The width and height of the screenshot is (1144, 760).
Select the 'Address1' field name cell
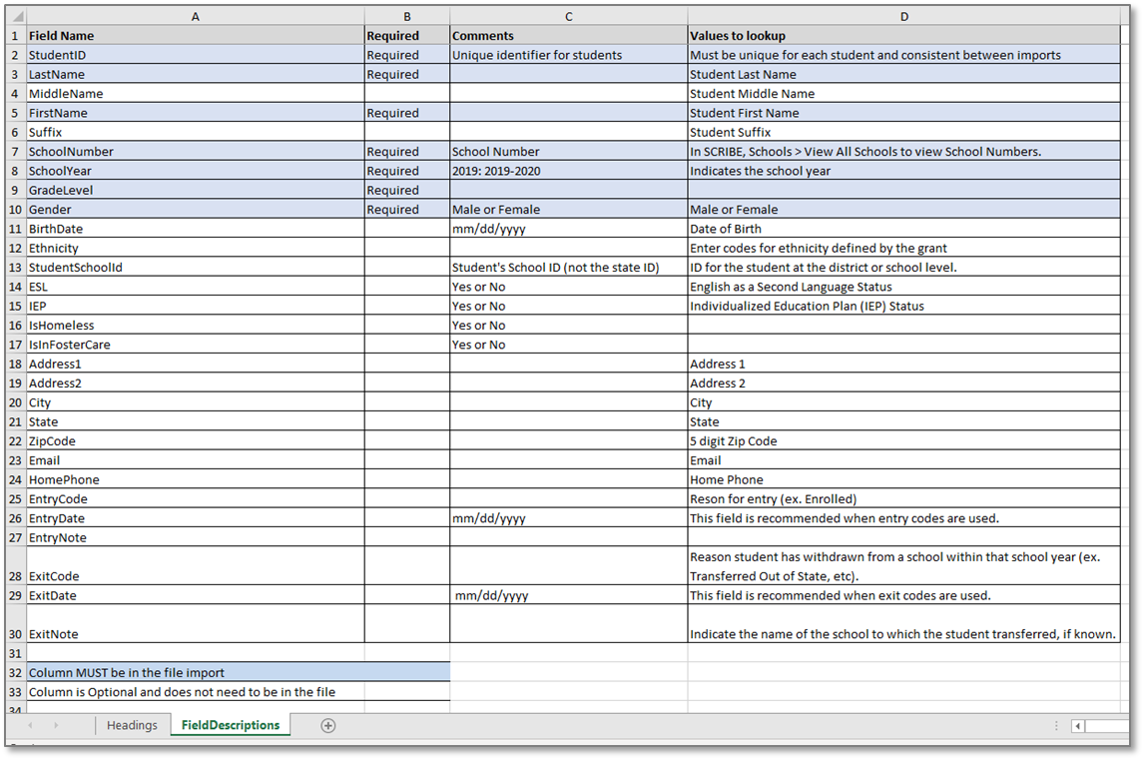[x=196, y=364]
